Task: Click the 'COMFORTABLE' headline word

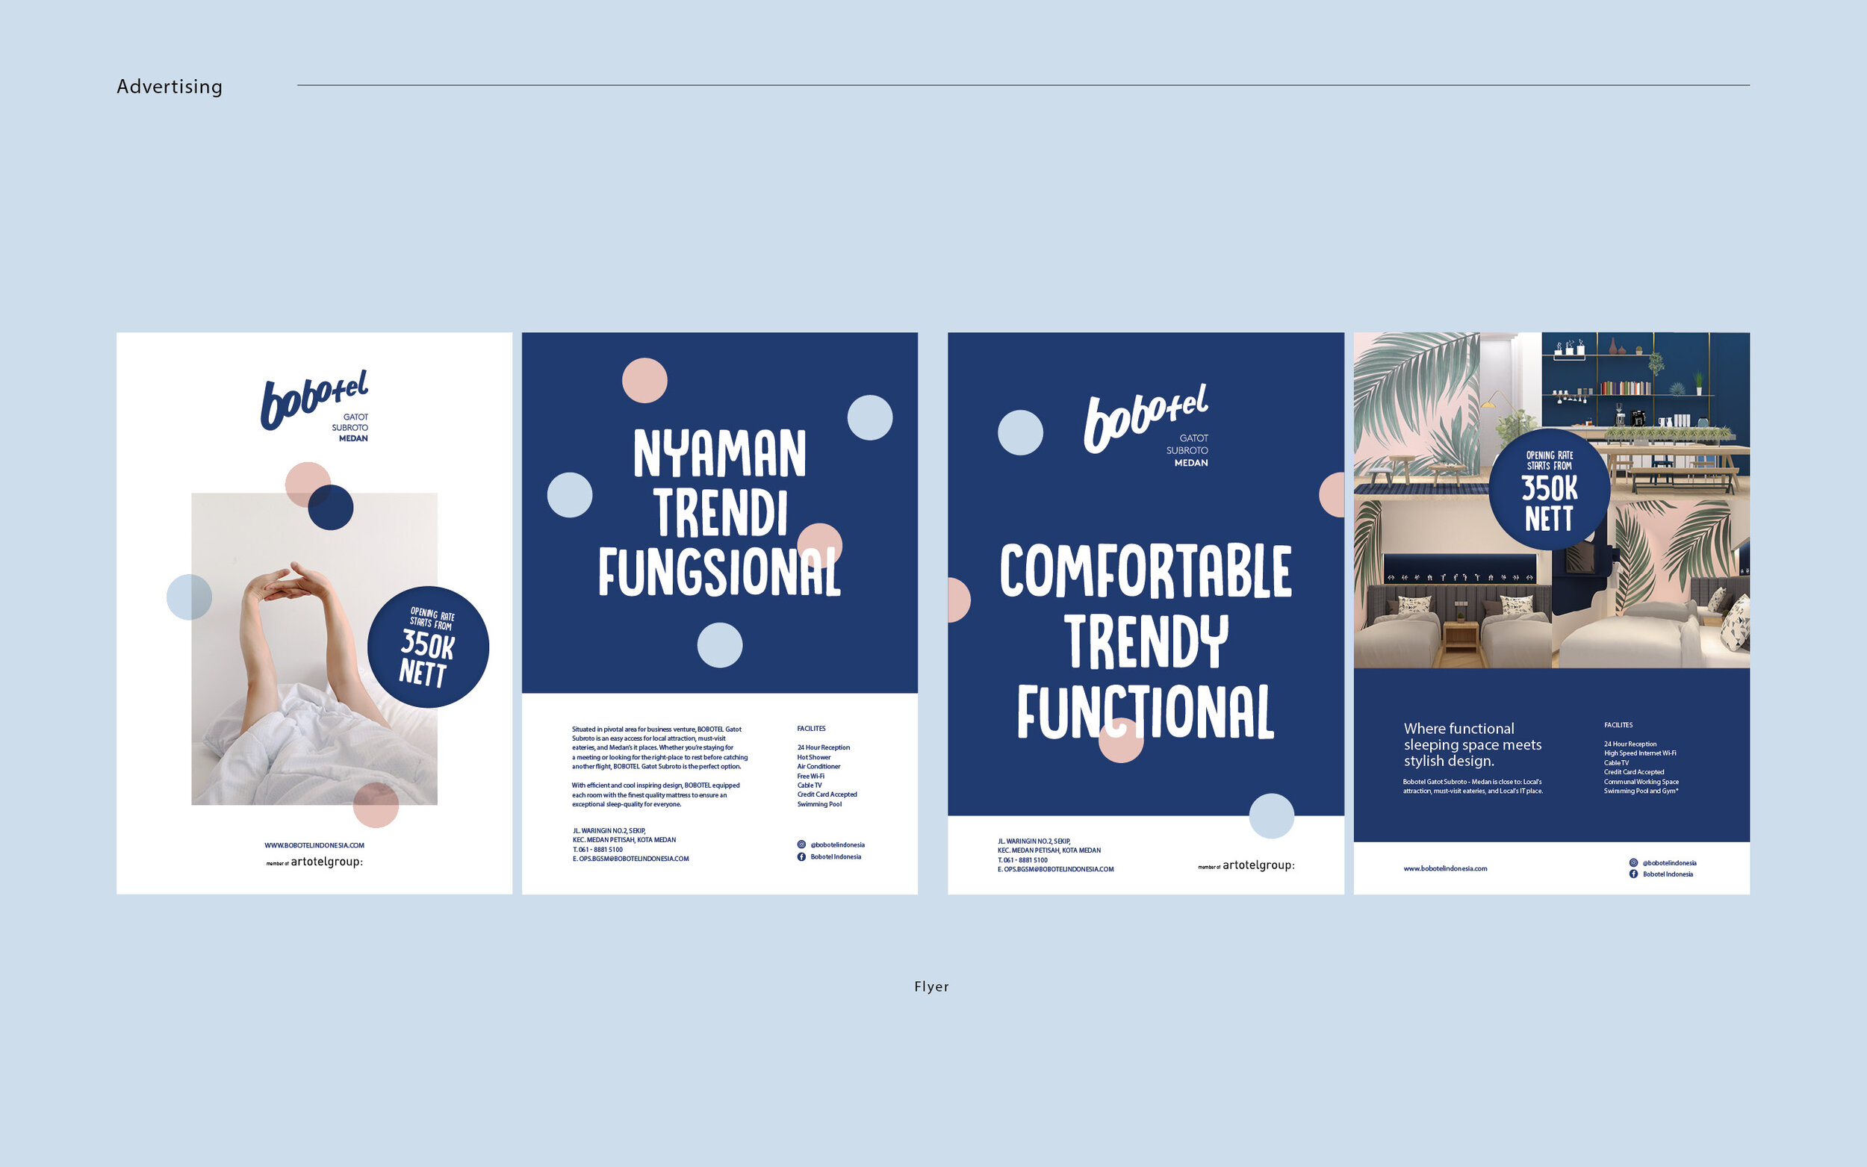Action: 1146,570
